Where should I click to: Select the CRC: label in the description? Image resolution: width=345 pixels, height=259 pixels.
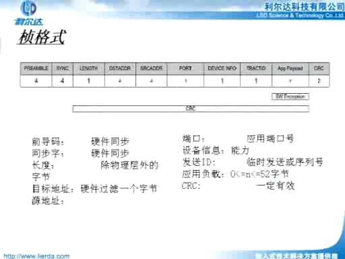coord(191,186)
